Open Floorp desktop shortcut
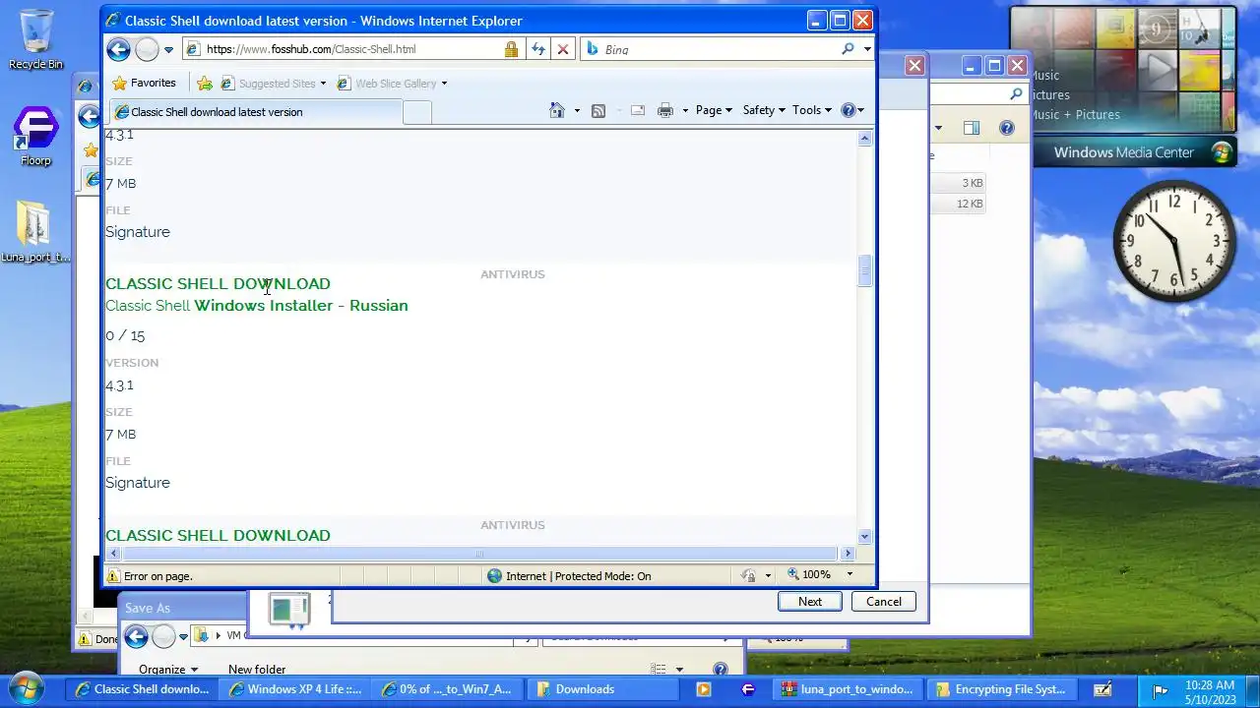Image resolution: width=1260 pixels, height=708 pixels. tap(35, 137)
